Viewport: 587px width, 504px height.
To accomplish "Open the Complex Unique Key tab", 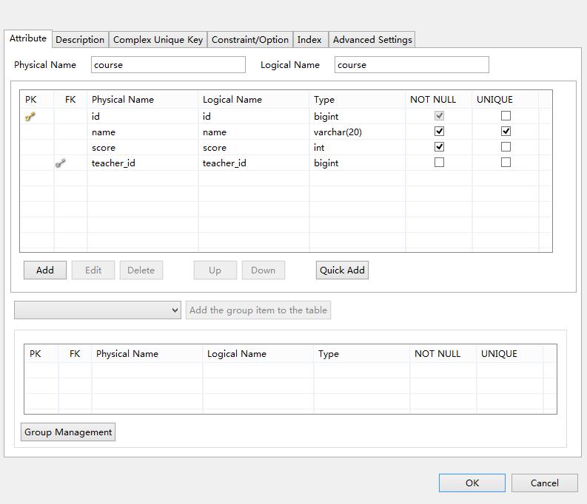I will [158, 40].
